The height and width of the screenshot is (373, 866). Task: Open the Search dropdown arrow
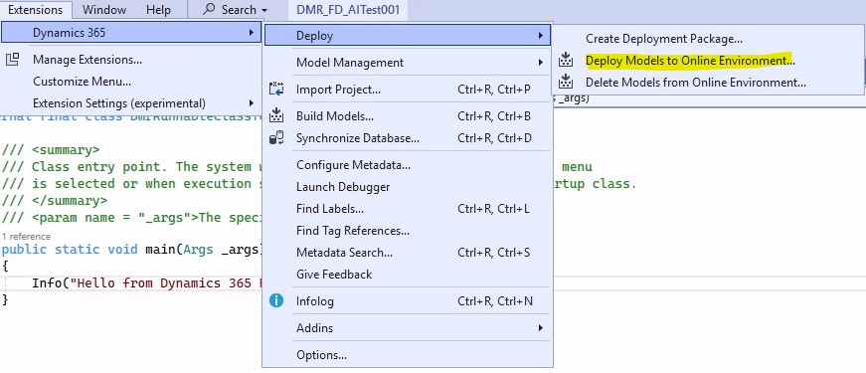(264, 10)
